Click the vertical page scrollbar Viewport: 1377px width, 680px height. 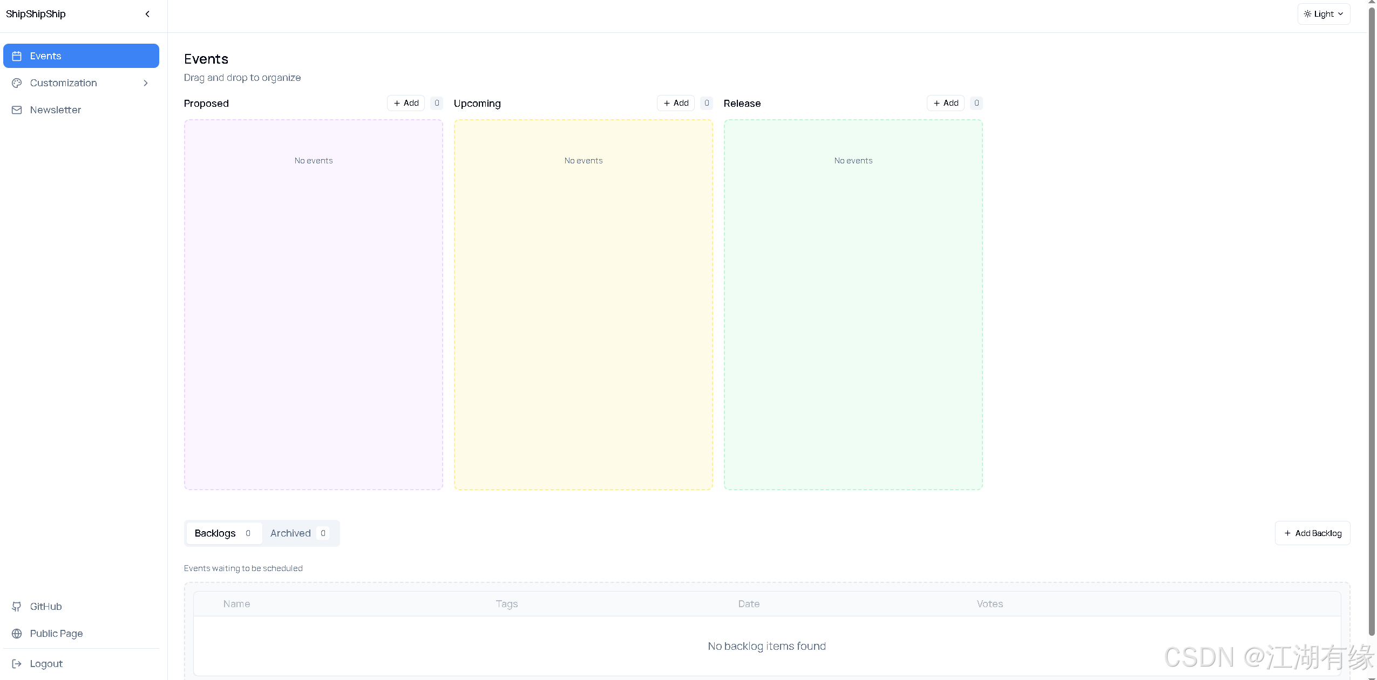pyautogui.click(x=1372, y=324)
